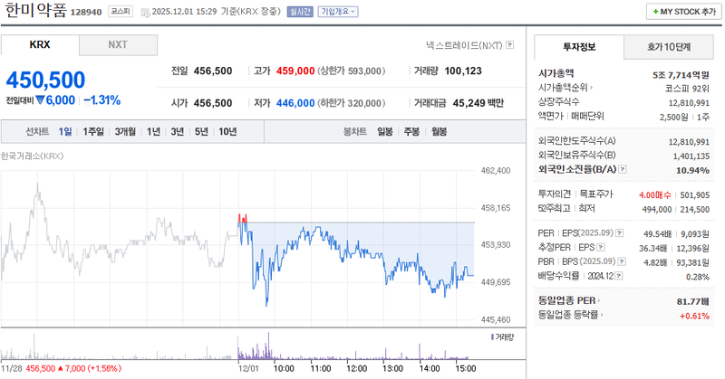The height and width of the screenshot is (379, 725).
Task: Click the calendar icon before the date
Action: tap(145, 12)
